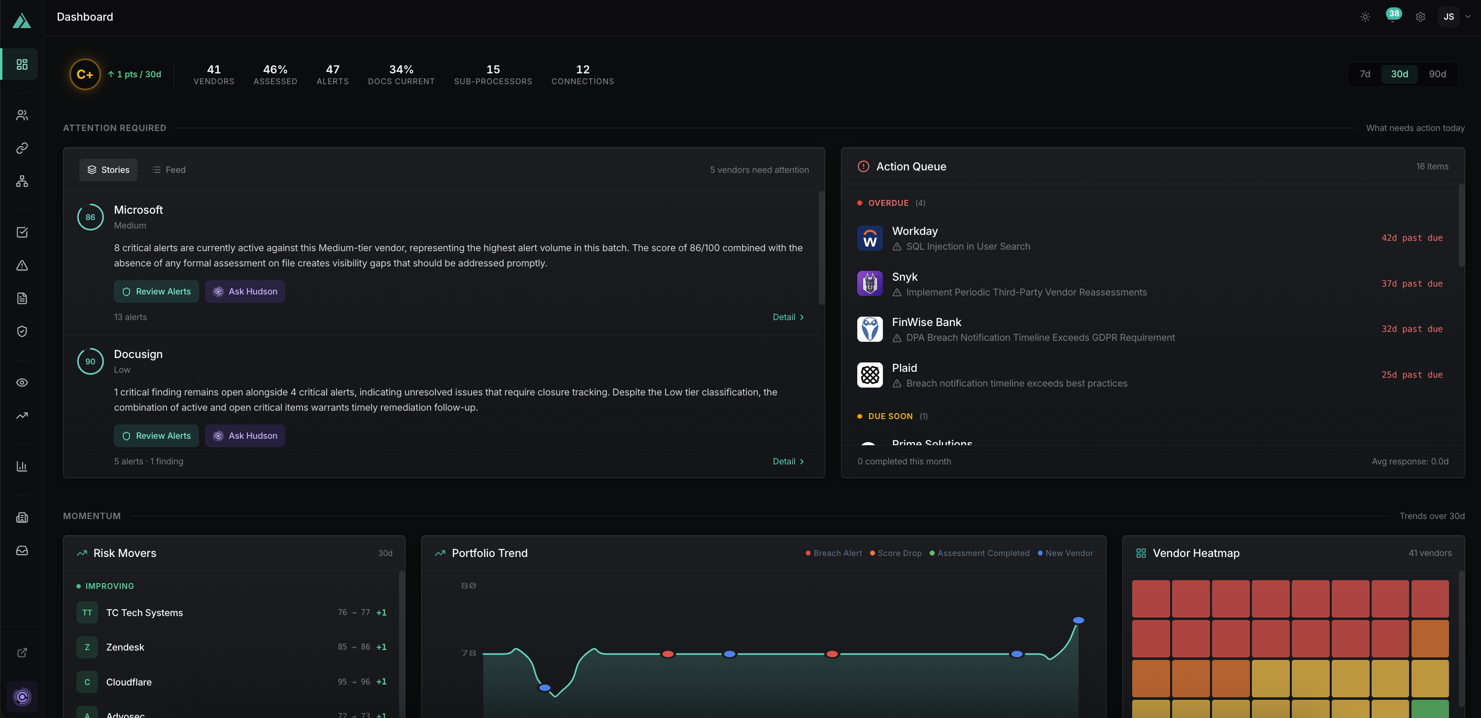Toggle Breach Alert legend in Portfolio Trend
The height and width of the screenshot is (718, 1481).
[834, 553]
